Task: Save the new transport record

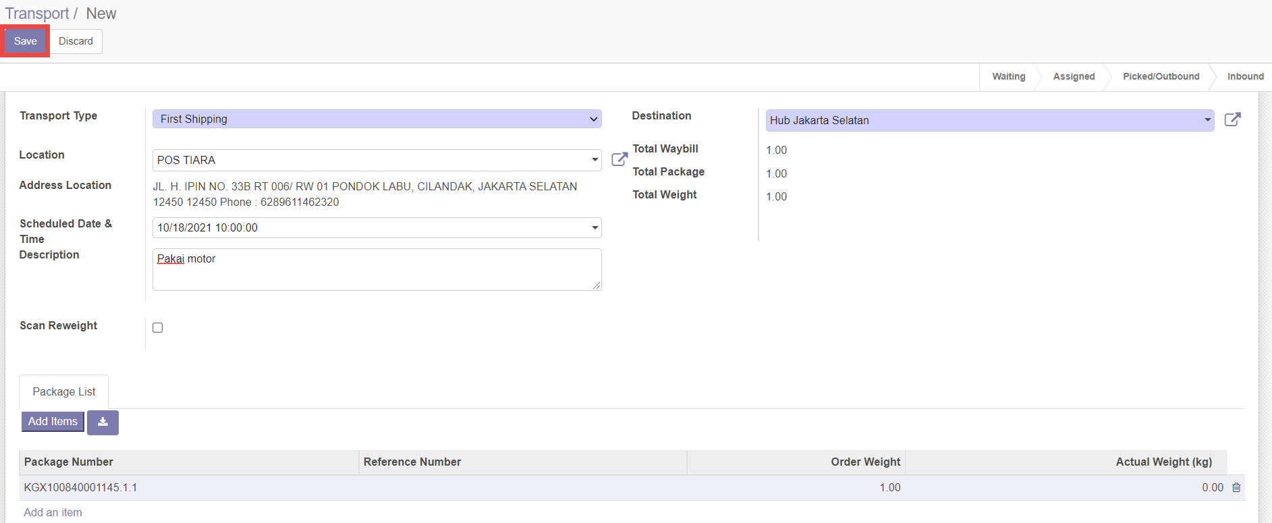Action: point(26,41)
